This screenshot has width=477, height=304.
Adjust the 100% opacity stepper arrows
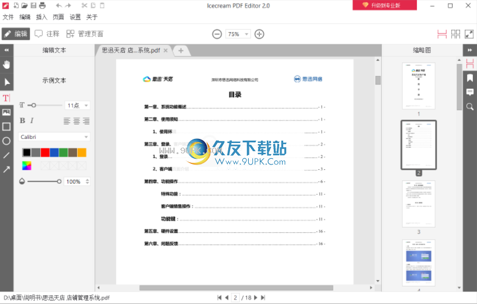88,181
